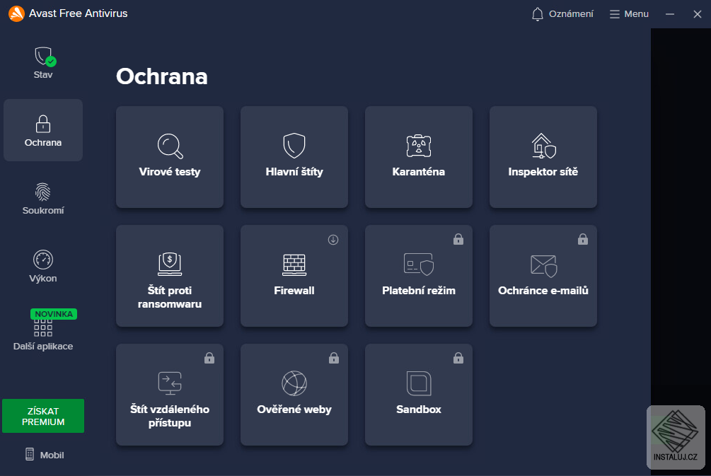This screenshot has width=711, height=476.
Task: Click the ZÍSKAT PREMIUM button
Action: [43, 416]
